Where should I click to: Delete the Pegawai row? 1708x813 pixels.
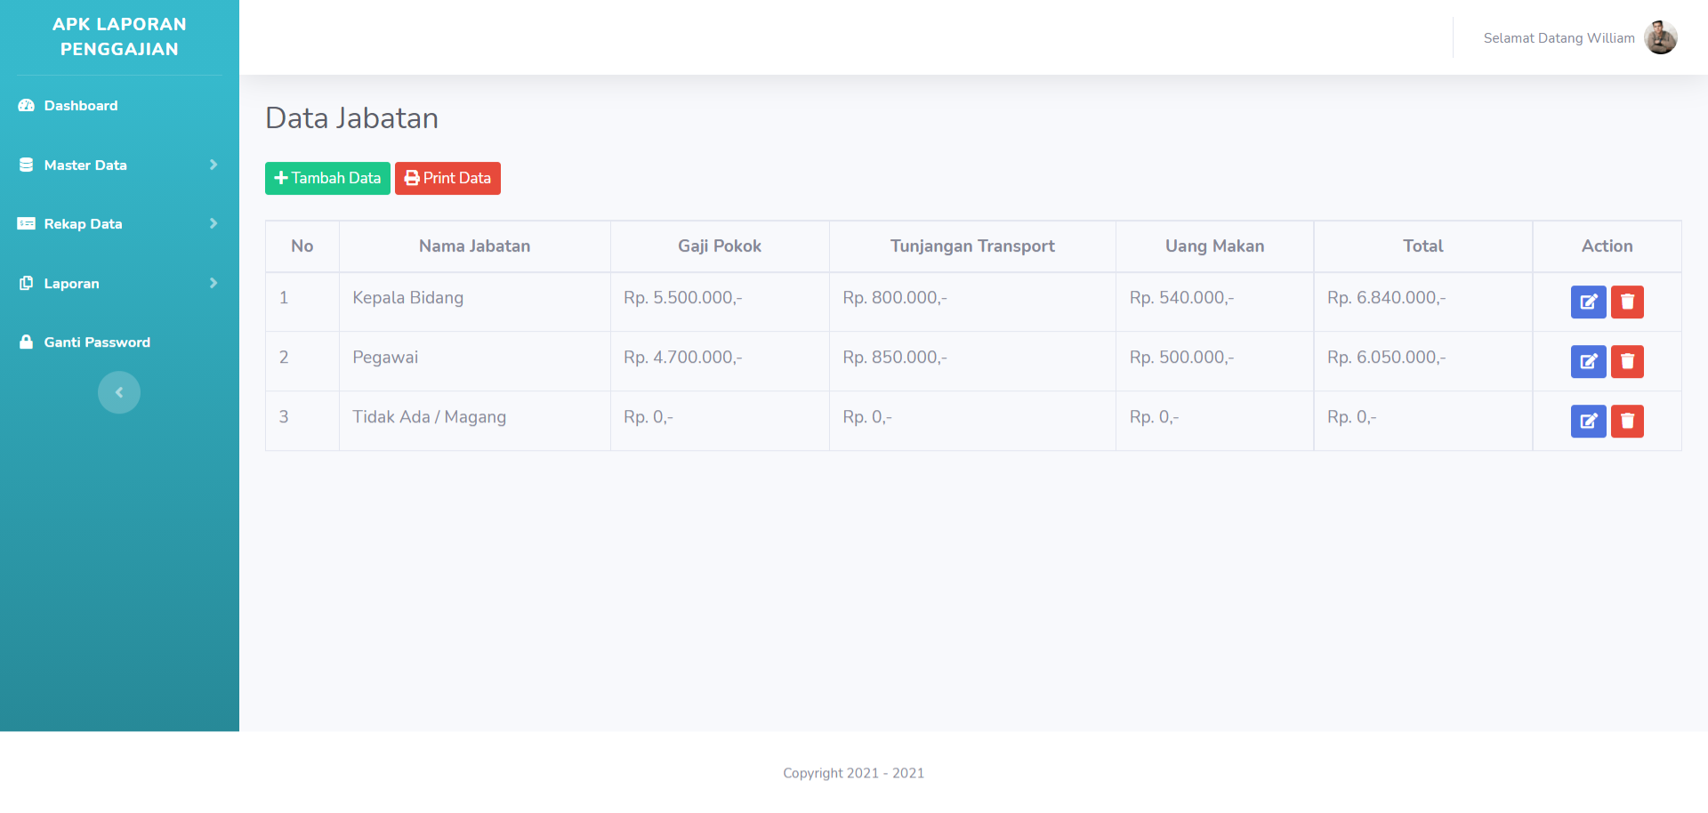(1627, 362)
